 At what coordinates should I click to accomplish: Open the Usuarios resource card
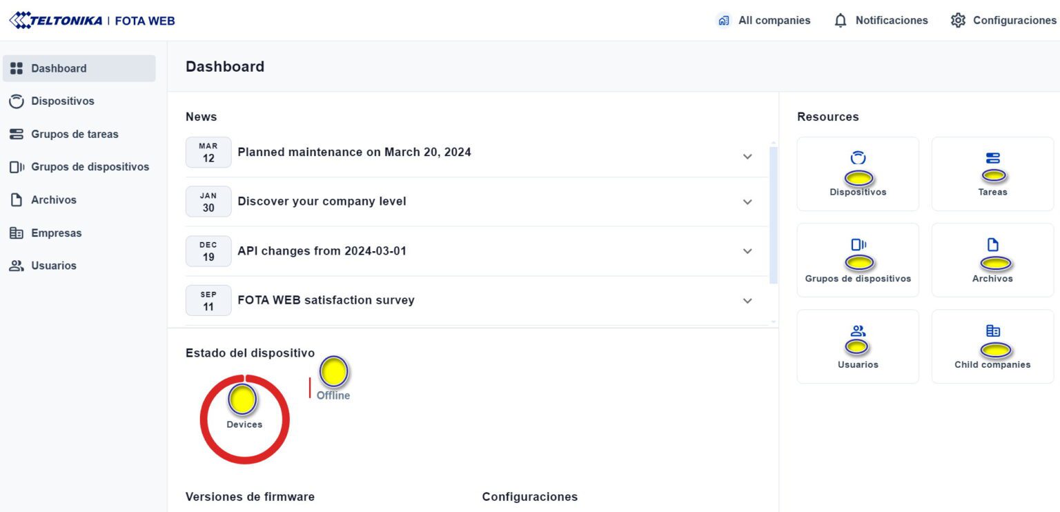tap(857, 345)
